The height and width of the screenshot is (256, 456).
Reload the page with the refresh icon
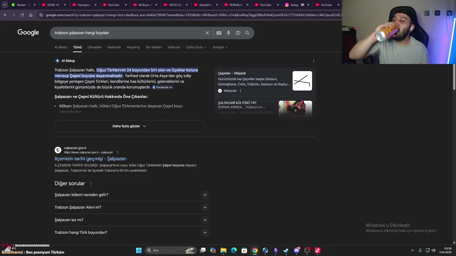[x=22, y=15]
